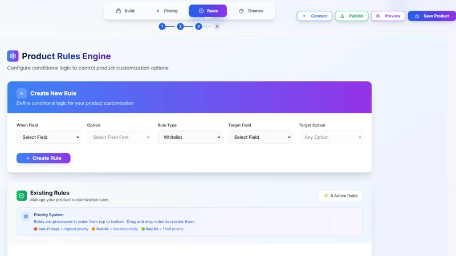456x256 pixels.
Task: Go to step 4 in progress indicator
Action: pos(217,26)
